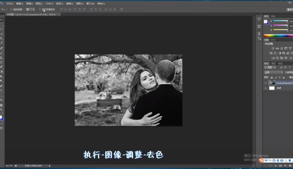Viewport: 293px width, 169px height.
Task: Select the Lasso tool
Action: (1, 29)
